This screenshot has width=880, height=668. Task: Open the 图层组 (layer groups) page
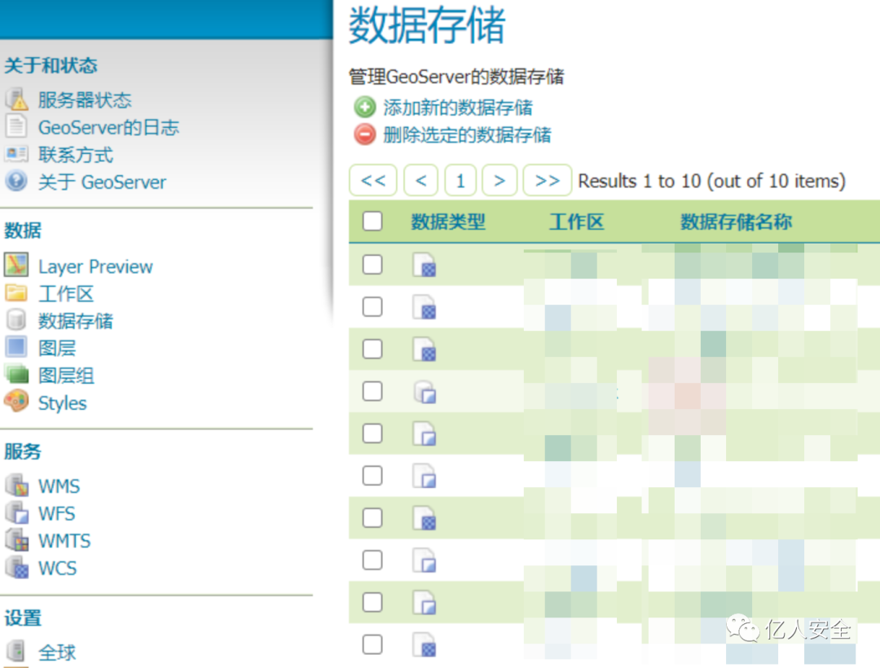[66, 375]
